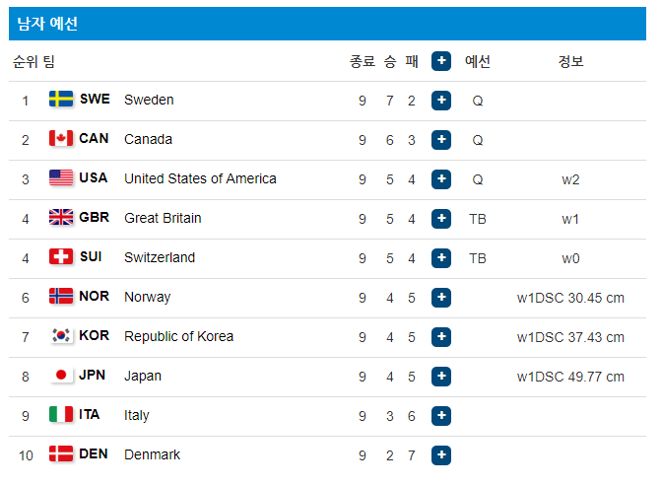Click the Norway flag icon
Viewport: 661px width, 486px height.
tap(61, 297)
